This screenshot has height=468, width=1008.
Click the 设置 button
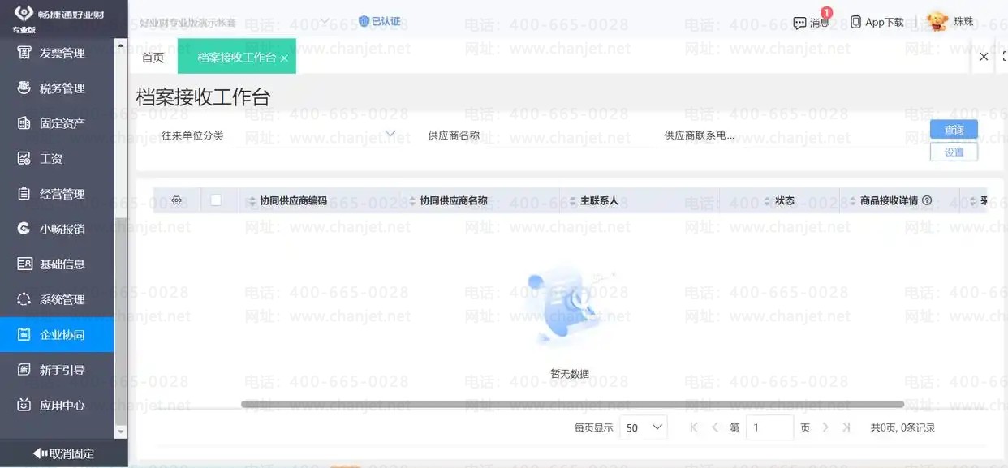point(954,152)
